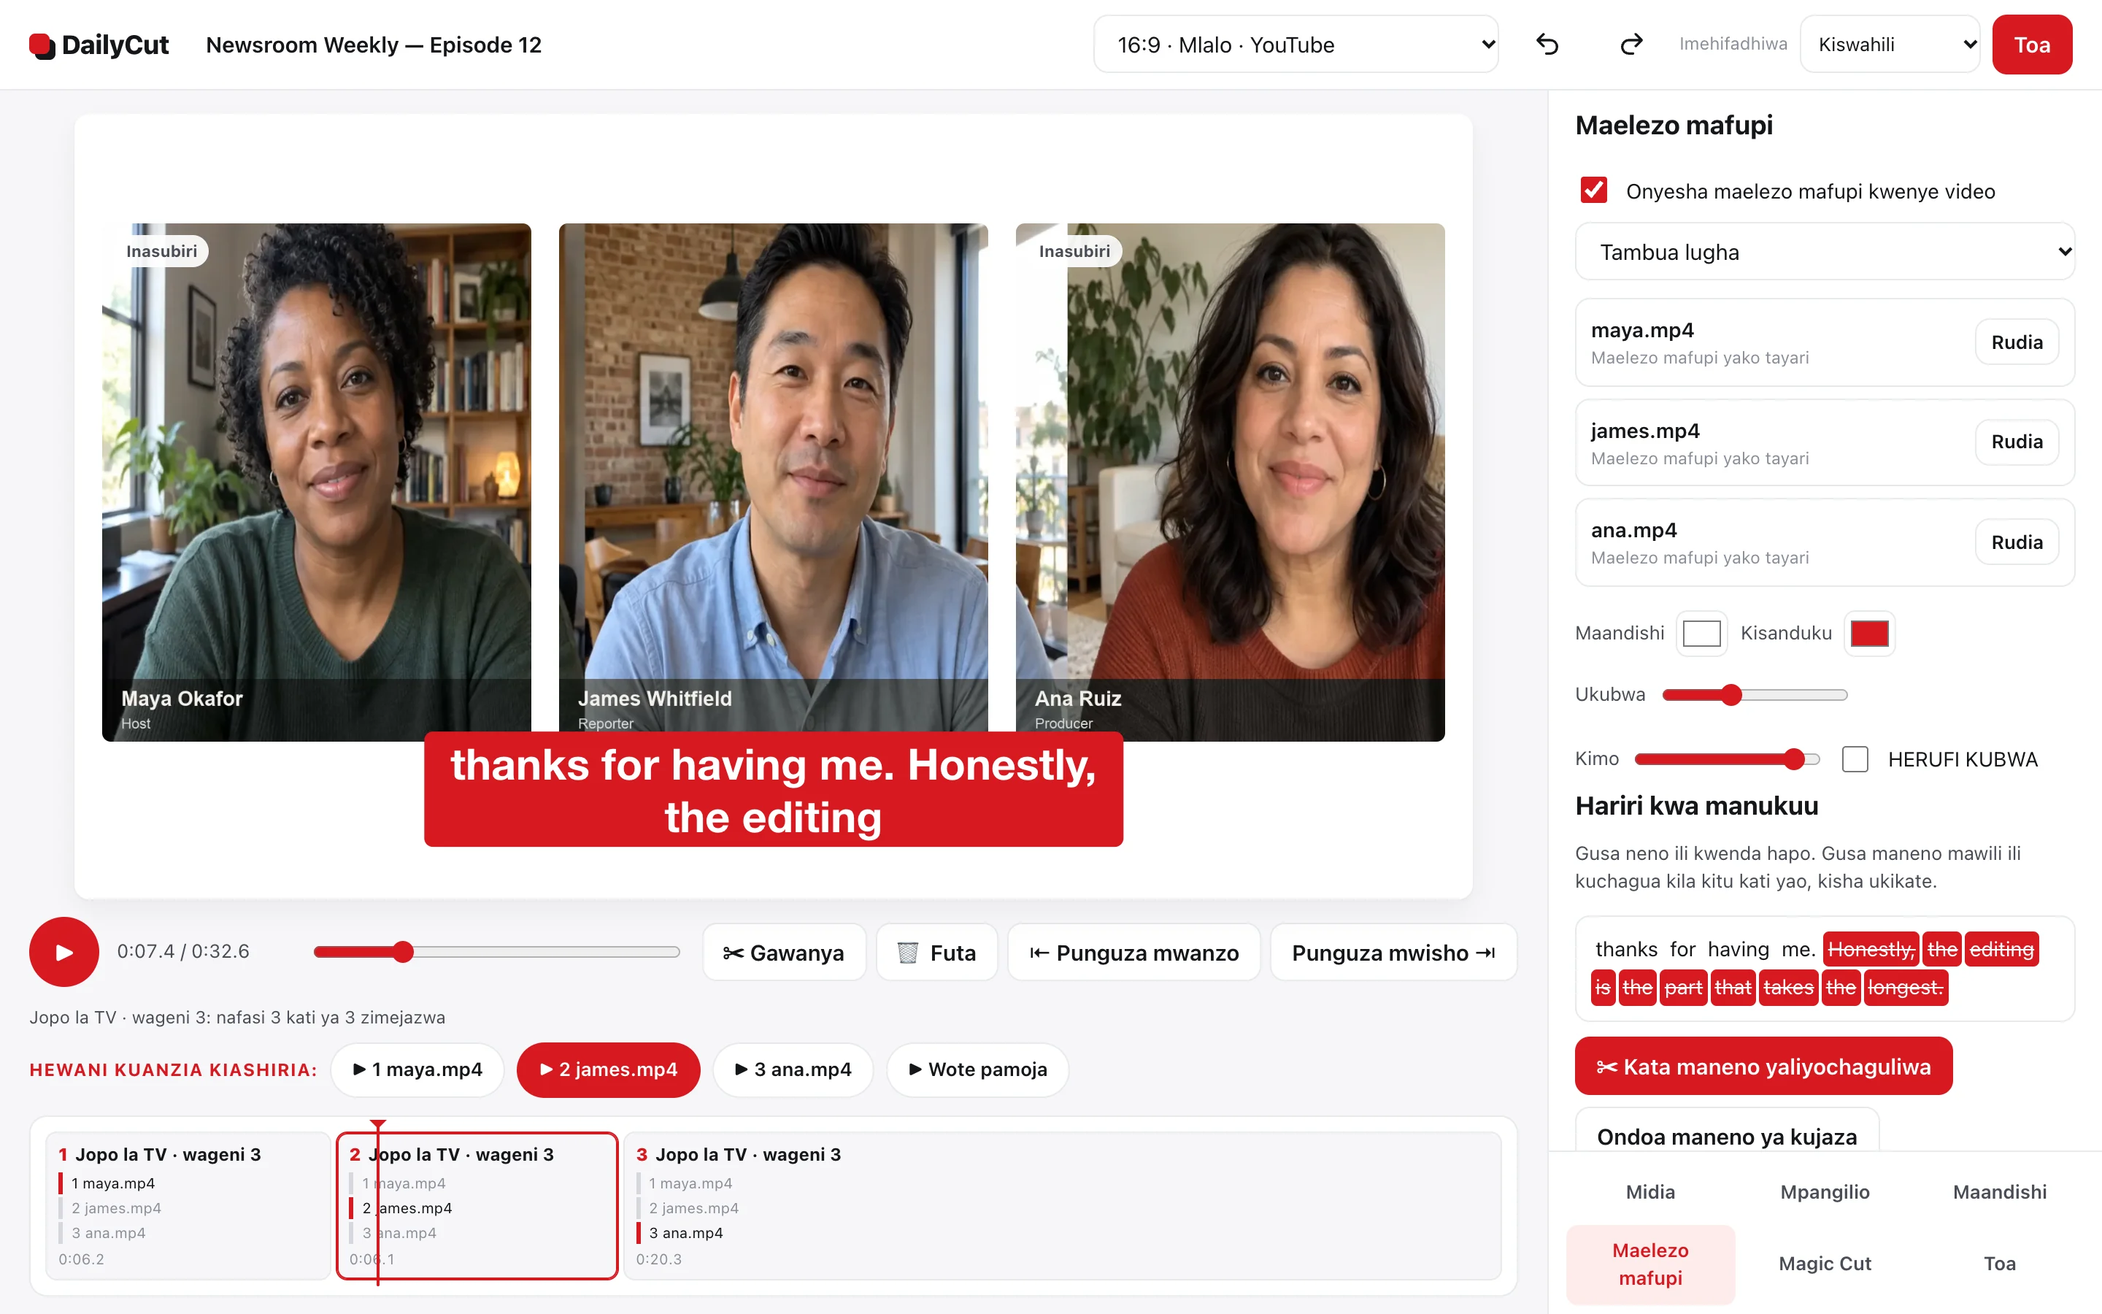
Task: Click the DailyCut logo
Action: point(99,45)
